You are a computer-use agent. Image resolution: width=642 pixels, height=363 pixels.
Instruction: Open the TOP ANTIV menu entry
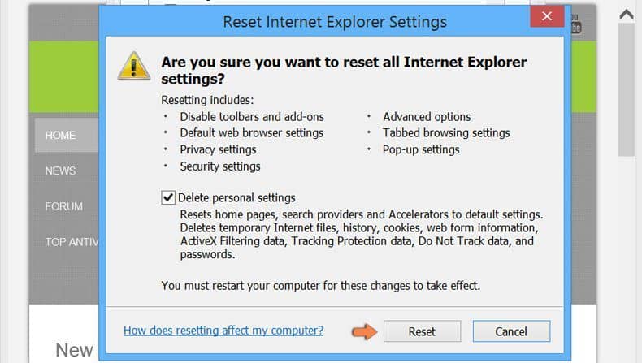(x=72, y=242)
